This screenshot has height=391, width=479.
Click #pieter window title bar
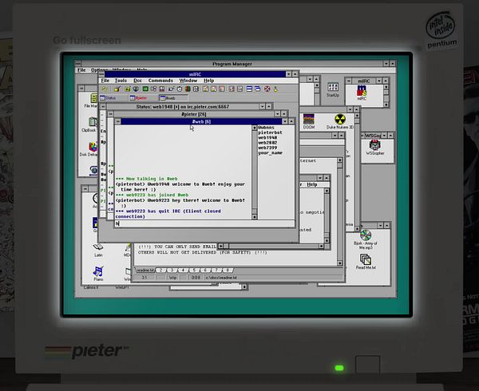(x=194, y=114)
